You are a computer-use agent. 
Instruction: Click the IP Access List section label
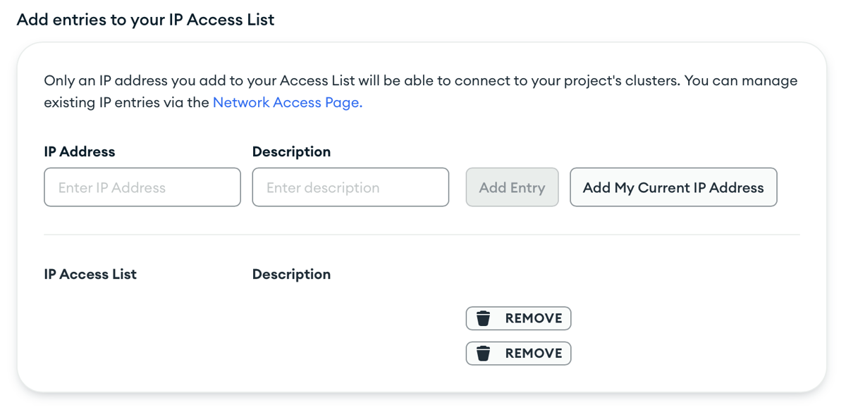click(90, 274)
